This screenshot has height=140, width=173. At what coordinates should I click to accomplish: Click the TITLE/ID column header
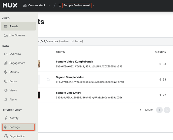(60, 52)
